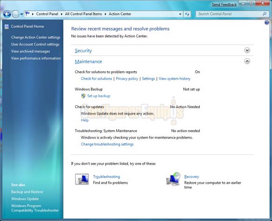Open Windows Update from See also
This screenshot has height=221, width=272.
pyautogui.click(x=25, y=199)
